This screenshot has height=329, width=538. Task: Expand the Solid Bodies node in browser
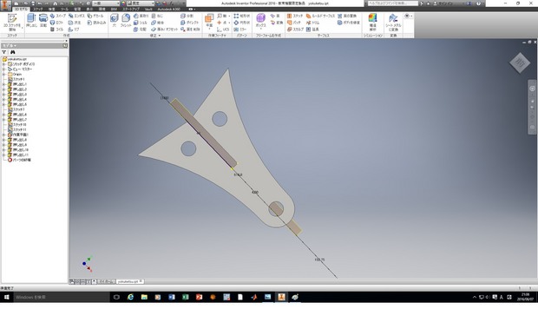pos(3,64)
